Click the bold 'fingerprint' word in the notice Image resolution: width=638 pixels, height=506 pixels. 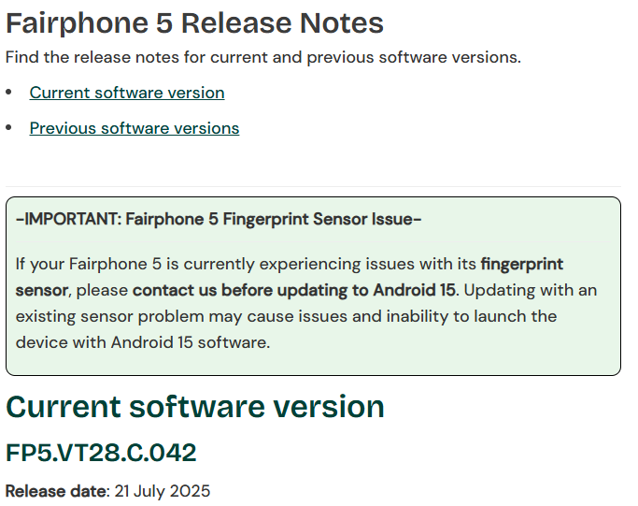[x=522, y=264]
